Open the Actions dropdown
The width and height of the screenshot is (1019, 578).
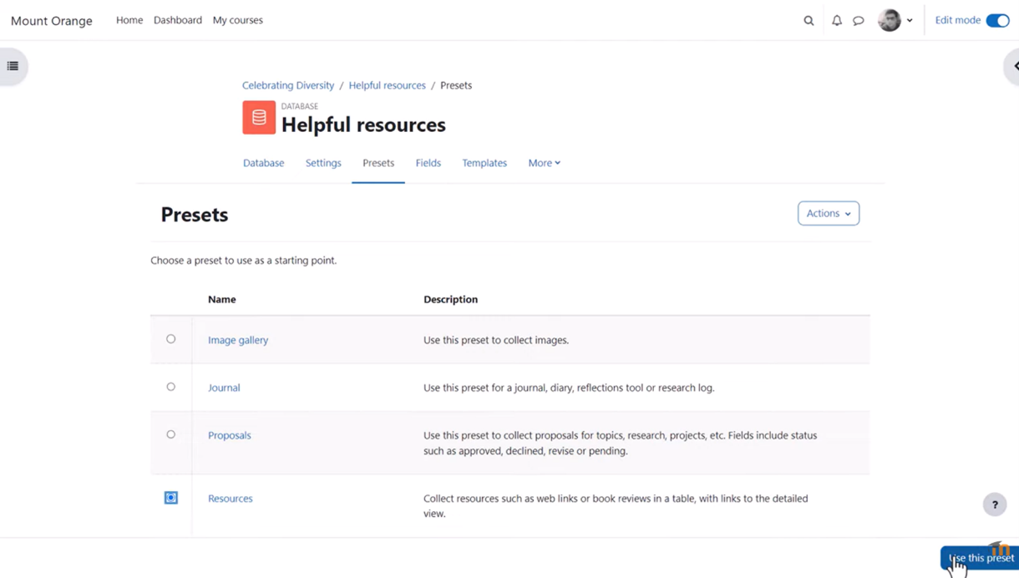(x=828, y=214)
